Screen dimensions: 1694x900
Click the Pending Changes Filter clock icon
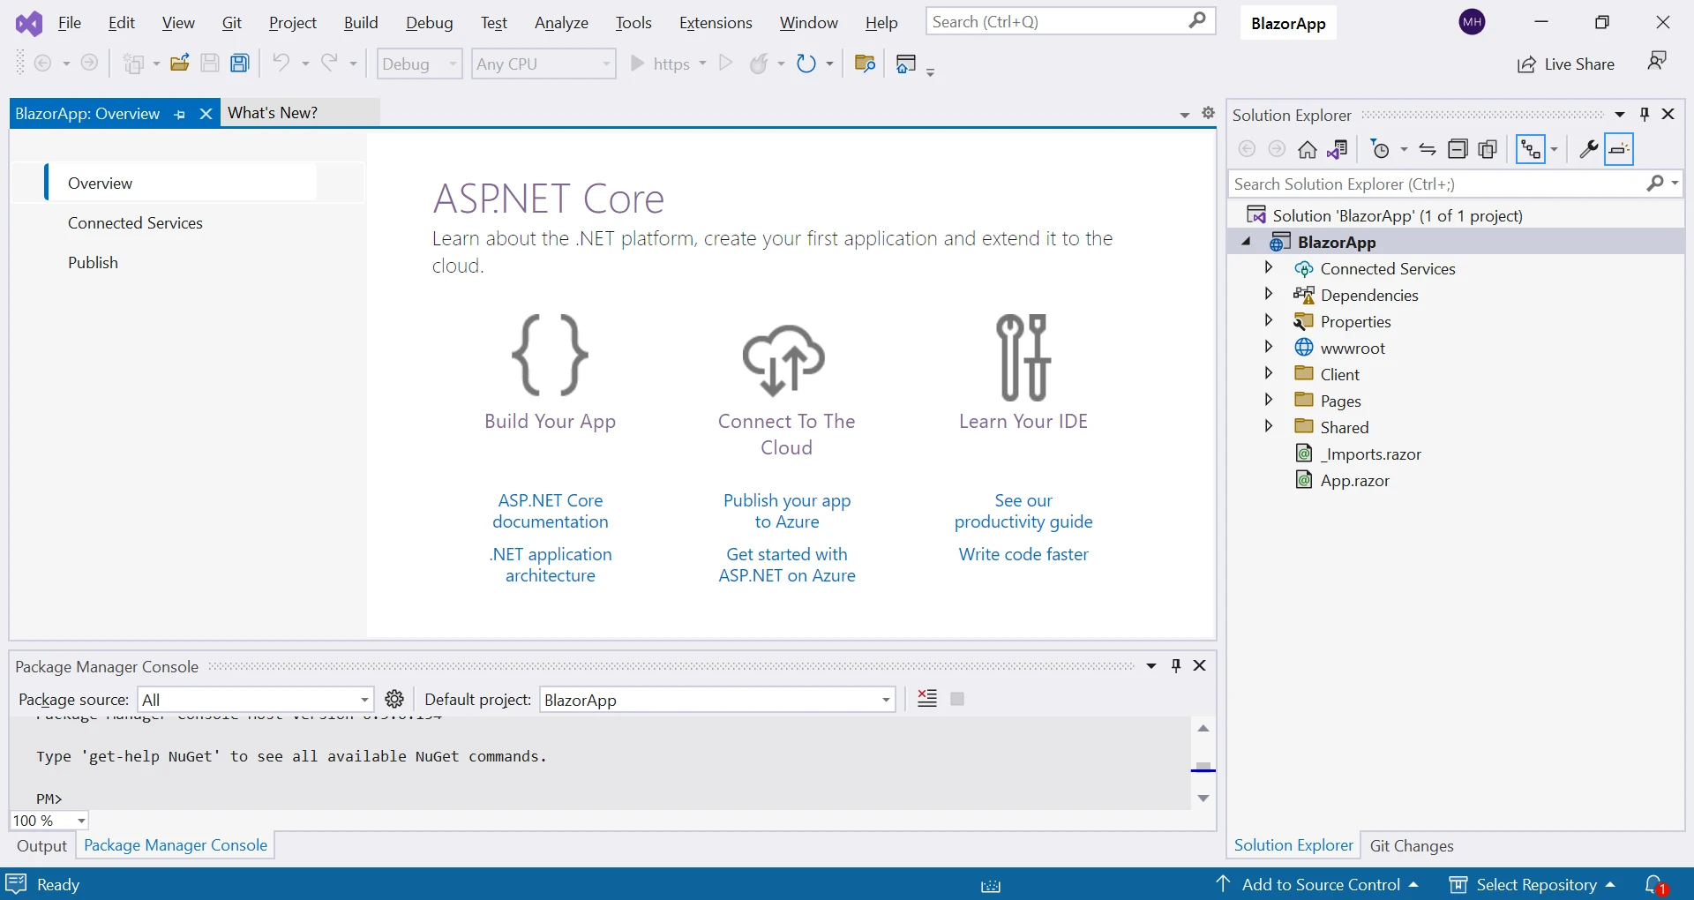1381,150
